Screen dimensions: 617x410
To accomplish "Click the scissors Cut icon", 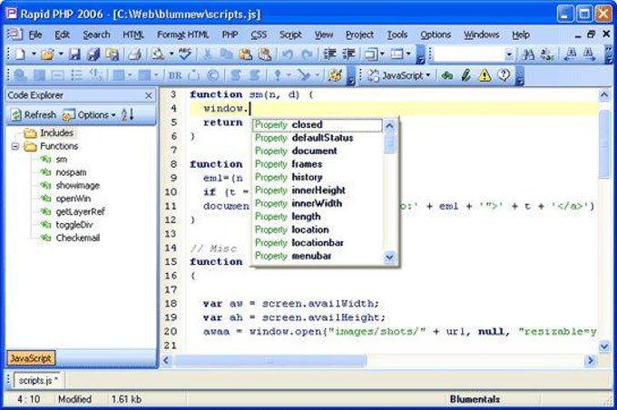I will click(x=207, y=54).
